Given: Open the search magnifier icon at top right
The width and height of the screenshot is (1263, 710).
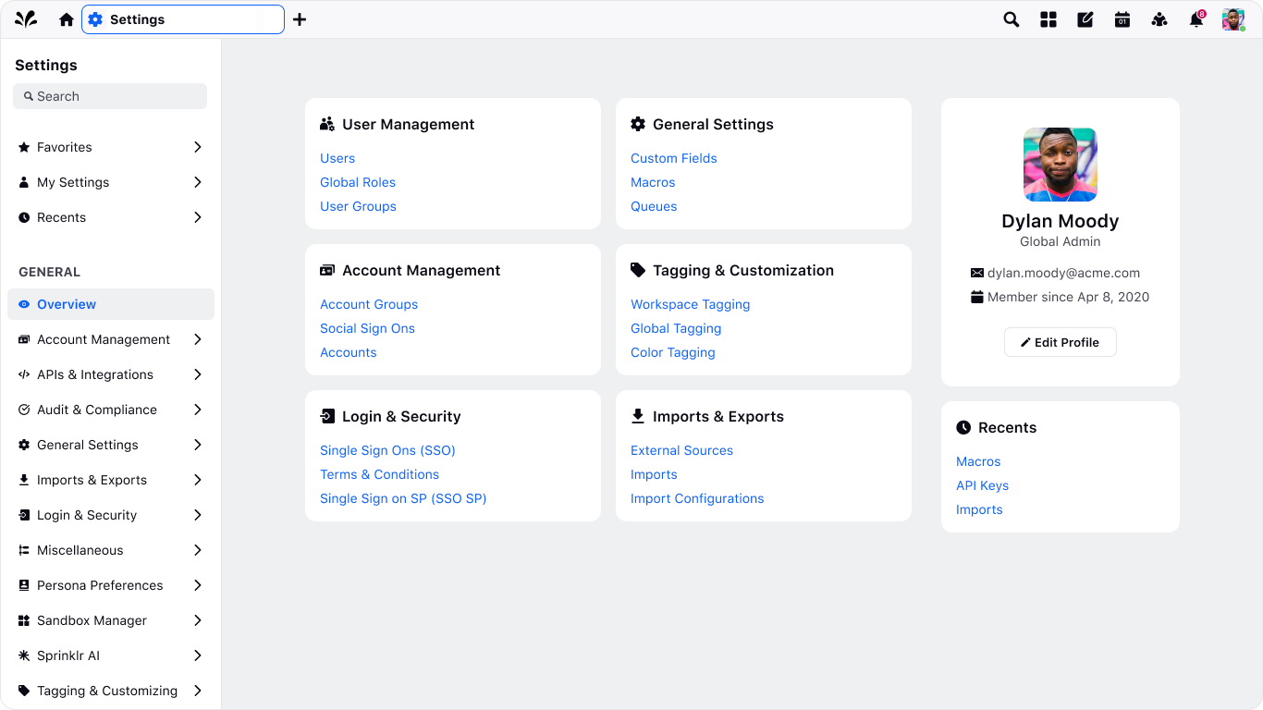Looking at the screenshot, I should pyautogui.click(x=1012, y=19).
